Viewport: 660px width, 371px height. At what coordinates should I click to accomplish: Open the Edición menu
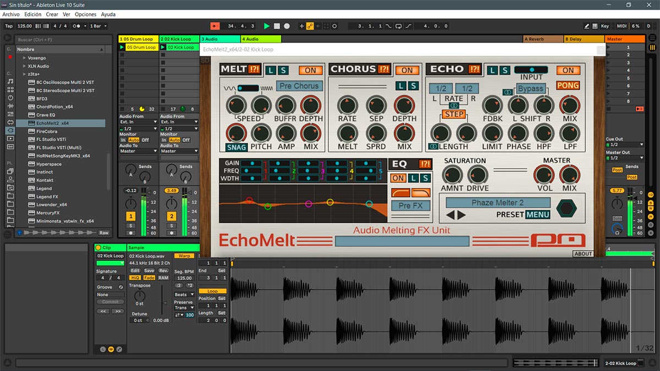32,14
